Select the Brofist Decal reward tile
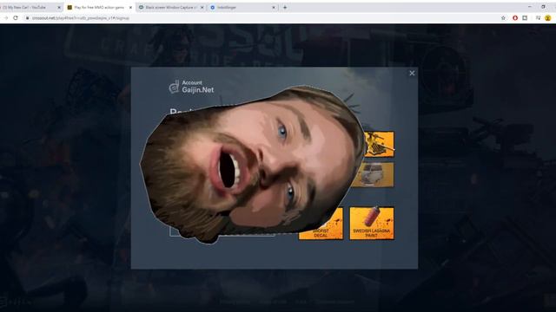This screenshot has width=556, height=312. [321, 224]
